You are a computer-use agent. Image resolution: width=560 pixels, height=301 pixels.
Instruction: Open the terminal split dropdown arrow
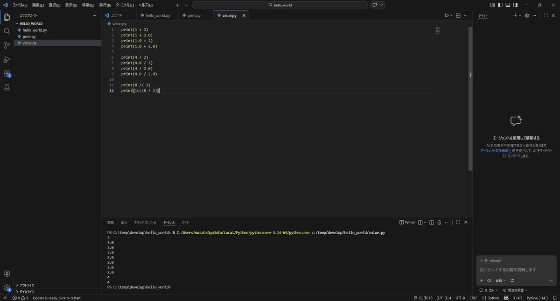425,223
